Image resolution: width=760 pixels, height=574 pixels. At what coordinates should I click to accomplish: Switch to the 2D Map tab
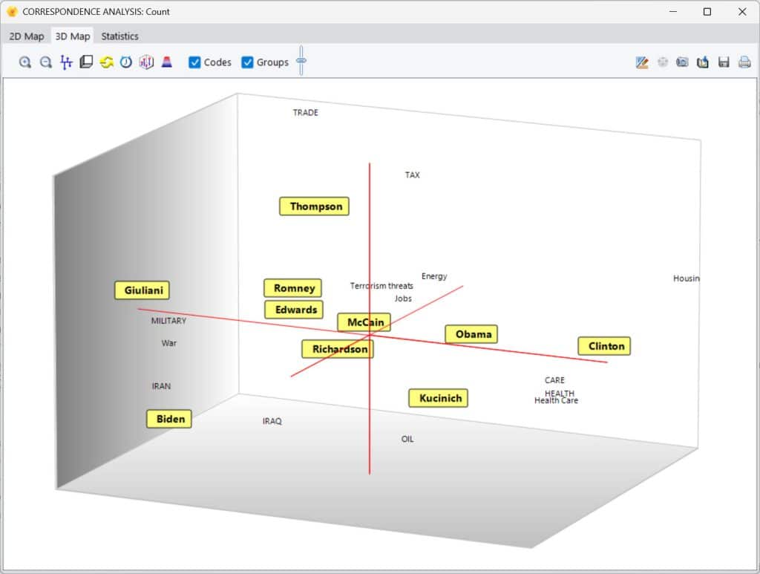coord(27,36)
